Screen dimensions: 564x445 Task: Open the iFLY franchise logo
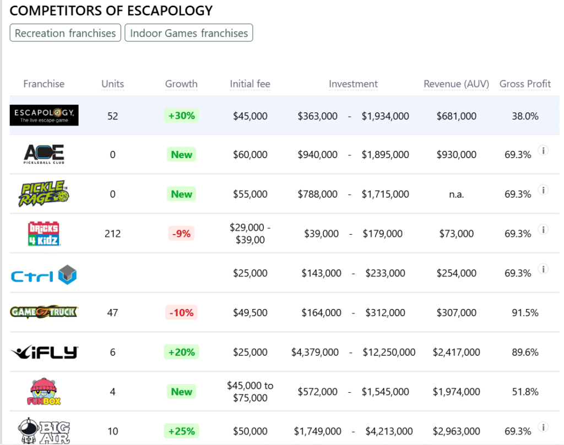pyautogui.click(x=44, y=352)
